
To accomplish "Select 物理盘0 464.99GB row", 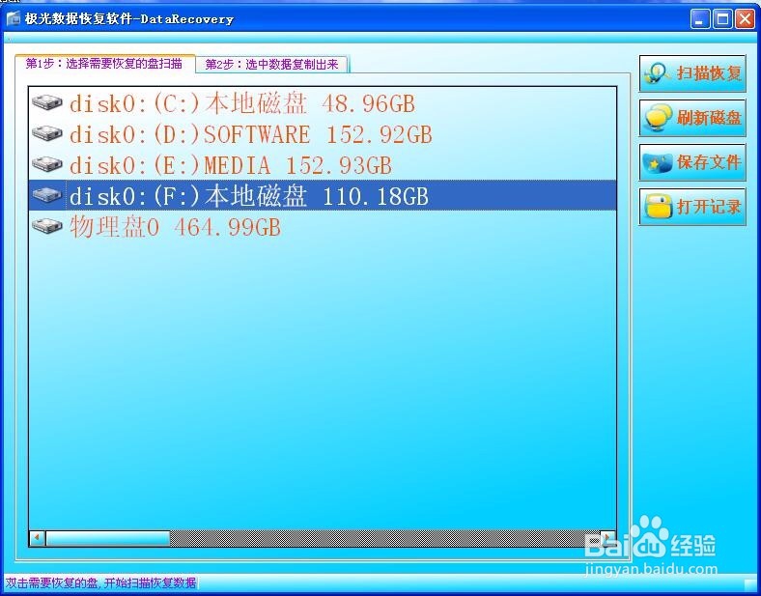I will pyautogui.click(x=323, y=227).
